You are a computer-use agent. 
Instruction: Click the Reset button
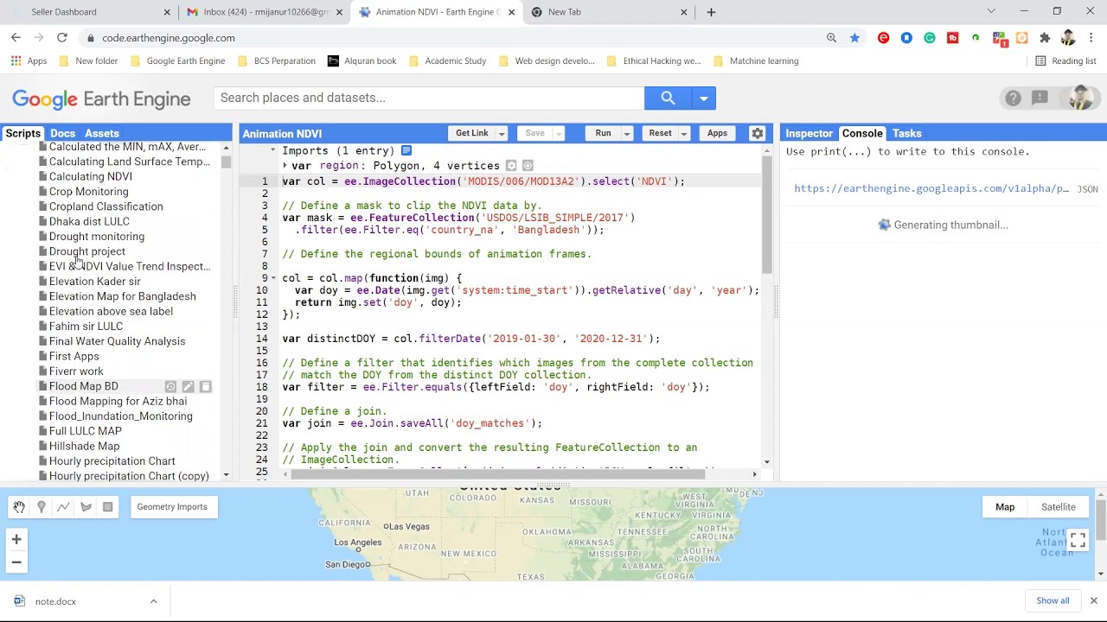660,133
